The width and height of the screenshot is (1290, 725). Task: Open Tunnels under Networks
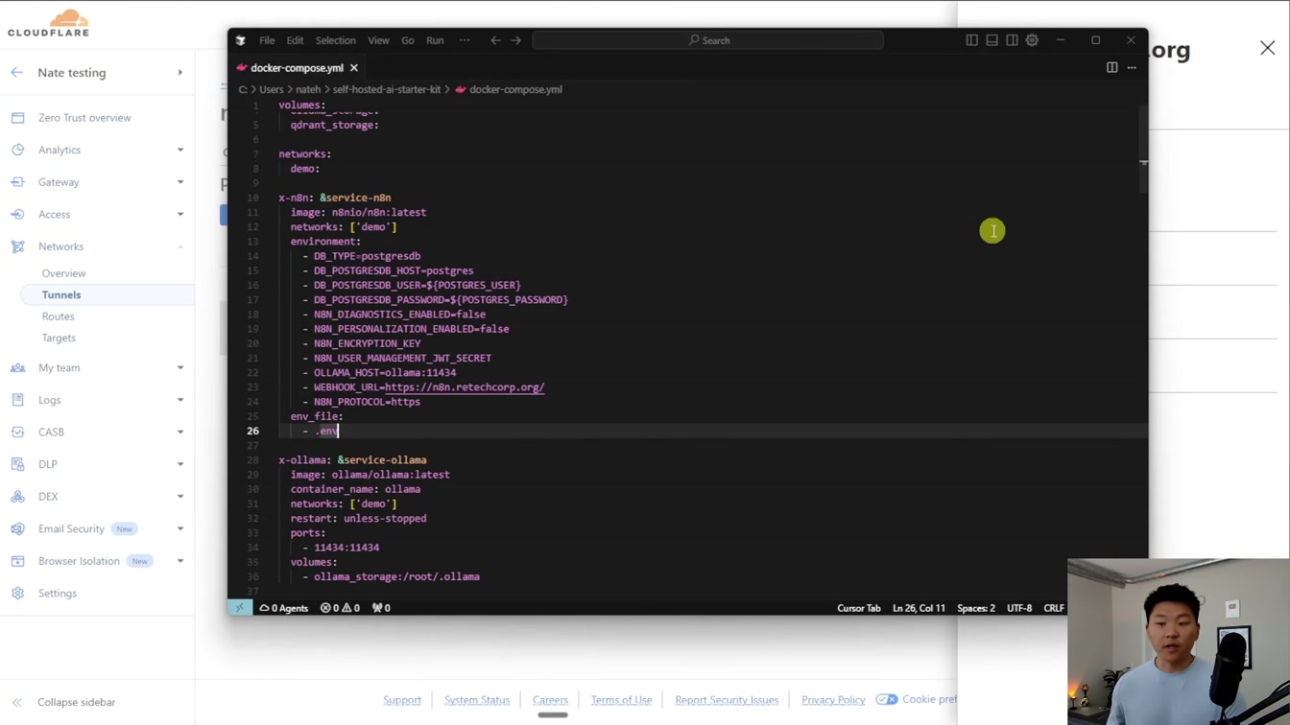[61, 295]
